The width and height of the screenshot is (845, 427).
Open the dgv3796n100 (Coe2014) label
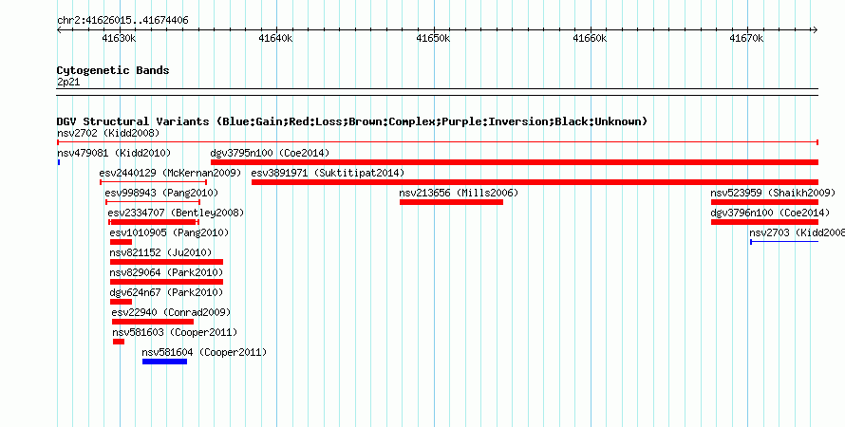(770, 213)
